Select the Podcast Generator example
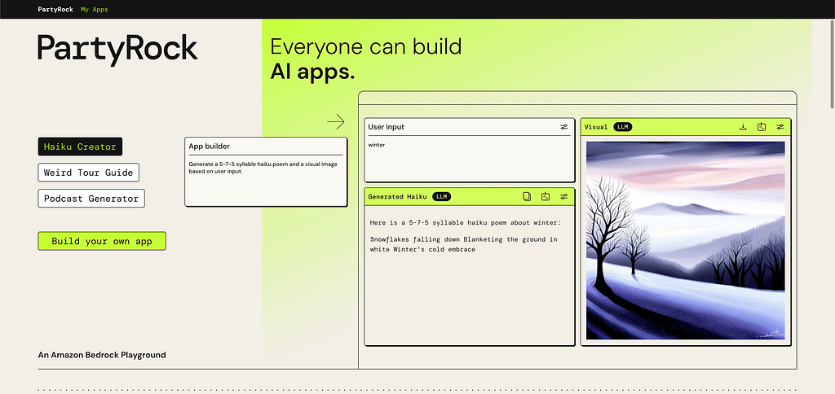Image resolution: width=835 pixels, height=394 pixels. point(91,199)
